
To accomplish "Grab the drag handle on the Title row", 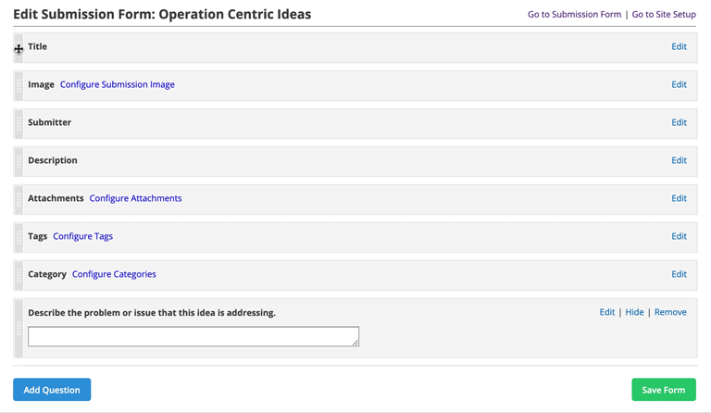I will pyautogui.click(x=19, y=47).
